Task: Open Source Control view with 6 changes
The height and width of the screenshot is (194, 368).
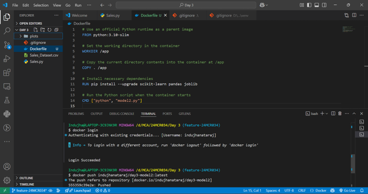Action: pos(7,45)
